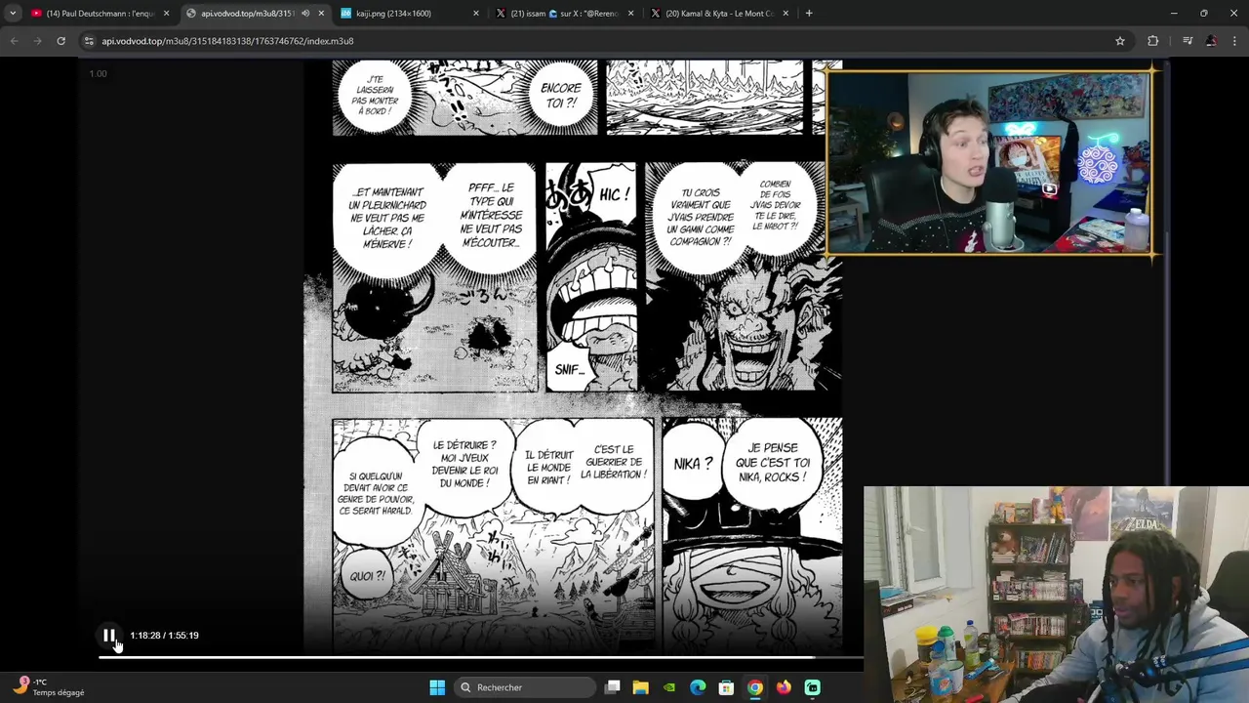The height and width of the screenshot is (703, 1249).
Task: Go back with the browser arrow
Action: [15, 41]
